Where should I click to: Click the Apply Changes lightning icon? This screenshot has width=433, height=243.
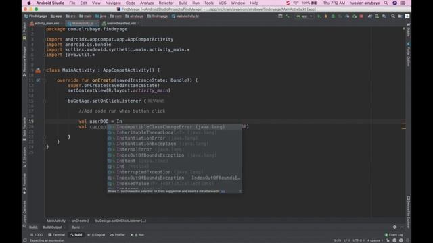pyautogui.click(x=326, y=16)
